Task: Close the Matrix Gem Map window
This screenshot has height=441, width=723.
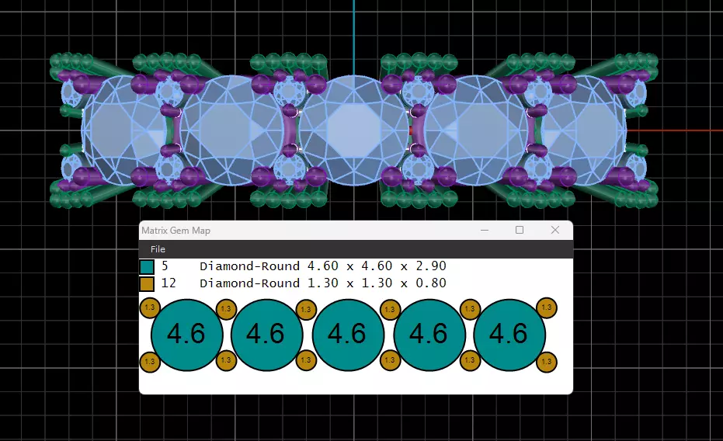Action: [x=555, y=230]
